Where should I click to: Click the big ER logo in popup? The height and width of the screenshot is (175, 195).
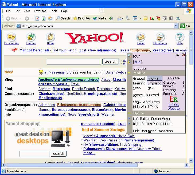click(174, 99)
